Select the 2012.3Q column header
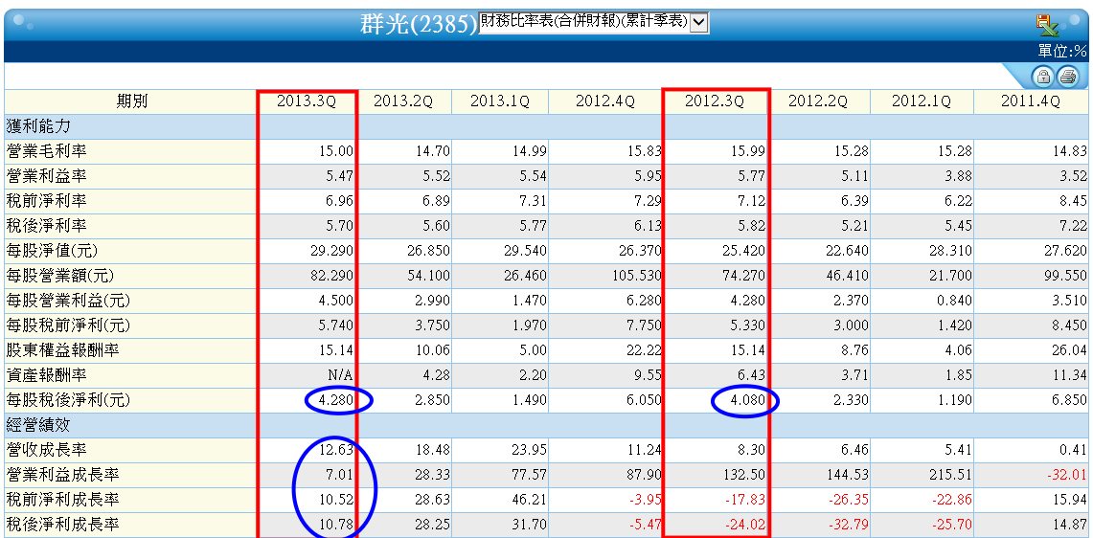This screenshot has height=538, width=1093. coord(715,101)
